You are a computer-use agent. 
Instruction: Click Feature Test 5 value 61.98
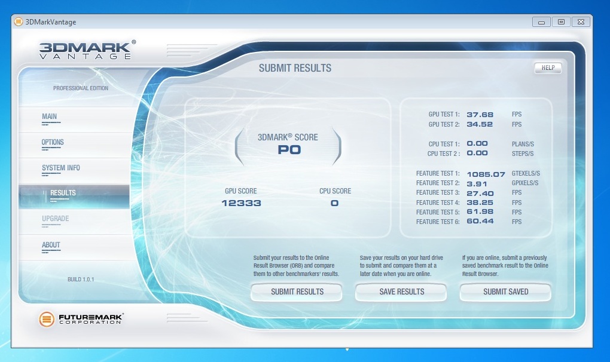[480, 211]
